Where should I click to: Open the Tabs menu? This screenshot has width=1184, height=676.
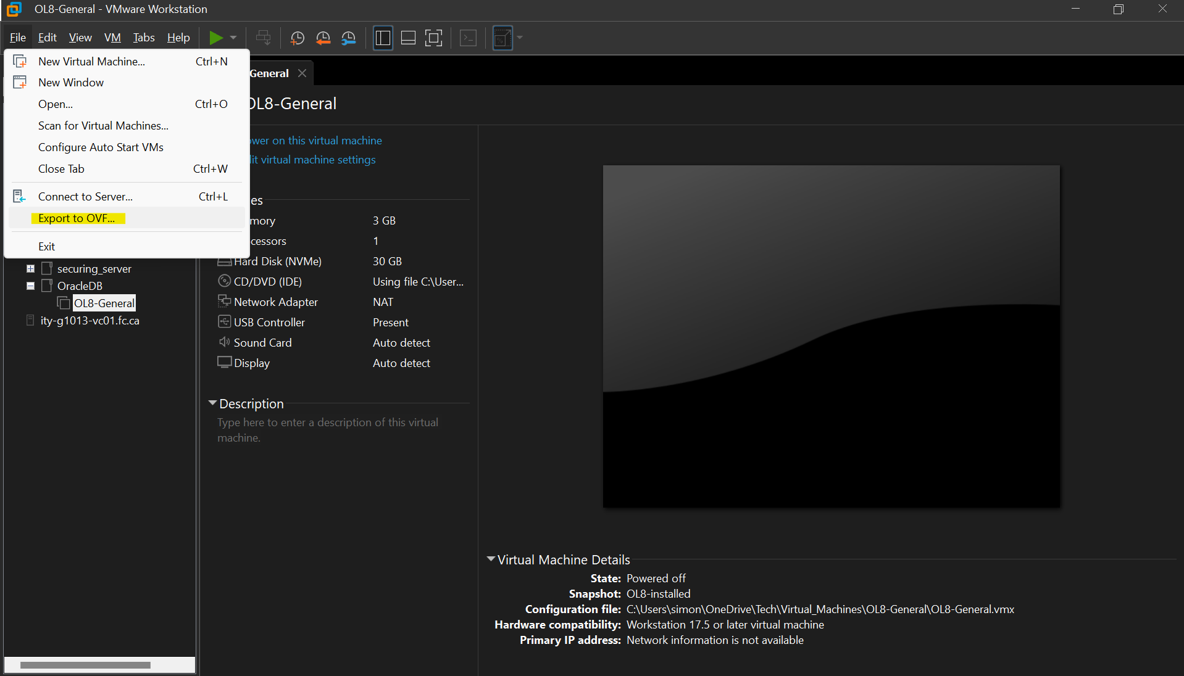coord(144,38)
